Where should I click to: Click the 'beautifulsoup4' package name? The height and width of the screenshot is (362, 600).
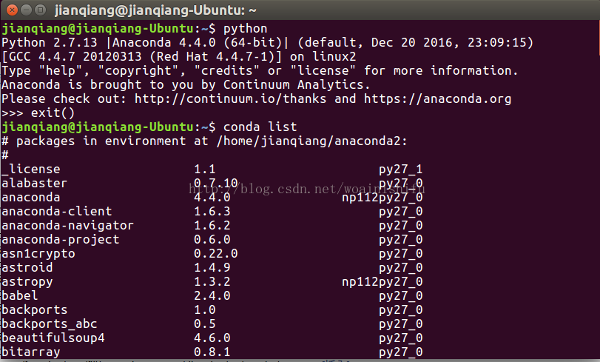click(53, 338)
